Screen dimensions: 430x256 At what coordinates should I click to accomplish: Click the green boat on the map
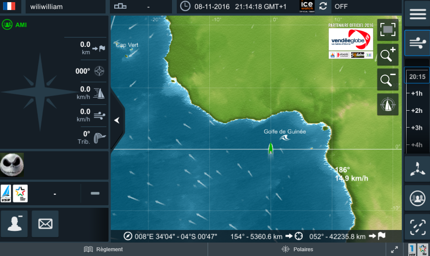pos(271,148)
